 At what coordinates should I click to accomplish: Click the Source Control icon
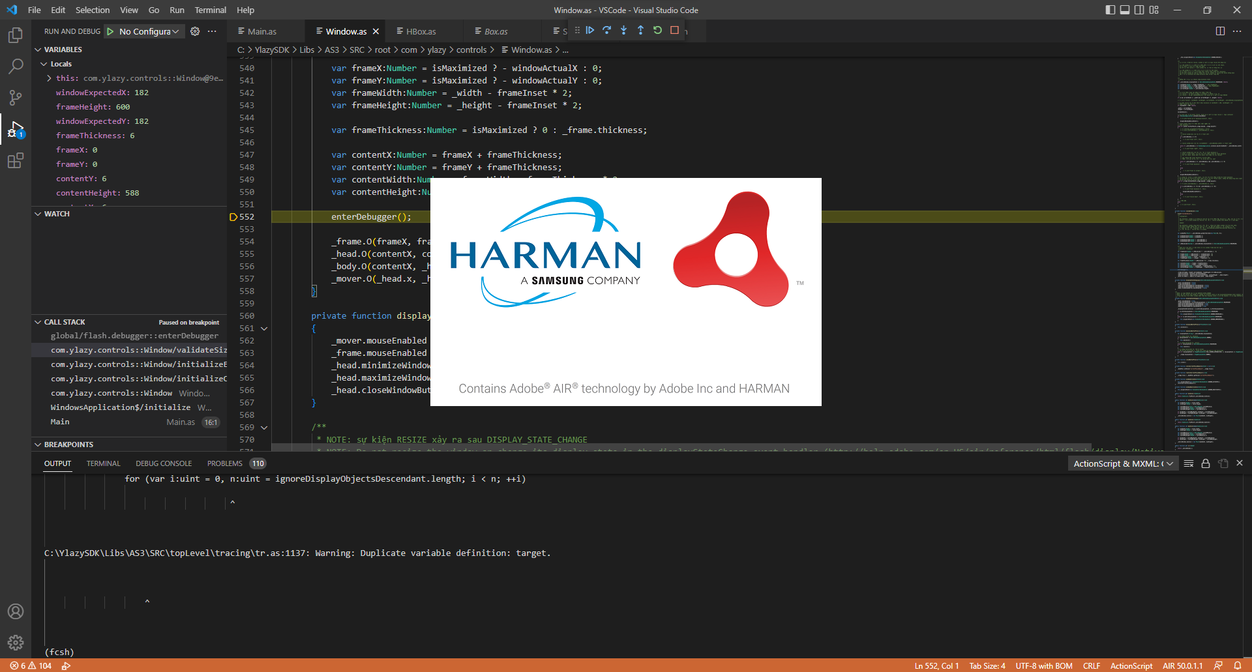coord(16,97)
